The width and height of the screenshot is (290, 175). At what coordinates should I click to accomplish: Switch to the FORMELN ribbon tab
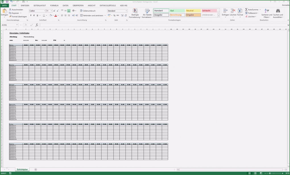point(54,5)
